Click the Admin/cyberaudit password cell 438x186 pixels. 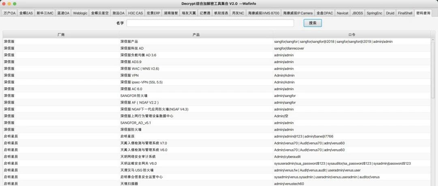[x=352, y=156]
